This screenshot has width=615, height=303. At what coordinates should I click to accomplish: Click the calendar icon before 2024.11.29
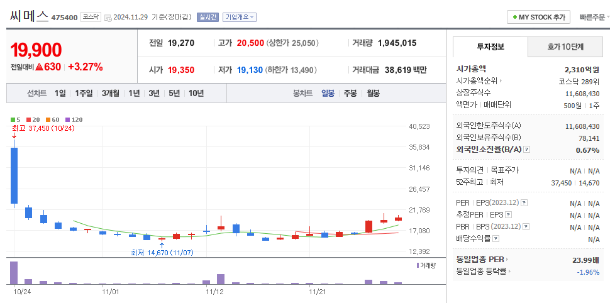pyautogui.click(x=108, y=18)
